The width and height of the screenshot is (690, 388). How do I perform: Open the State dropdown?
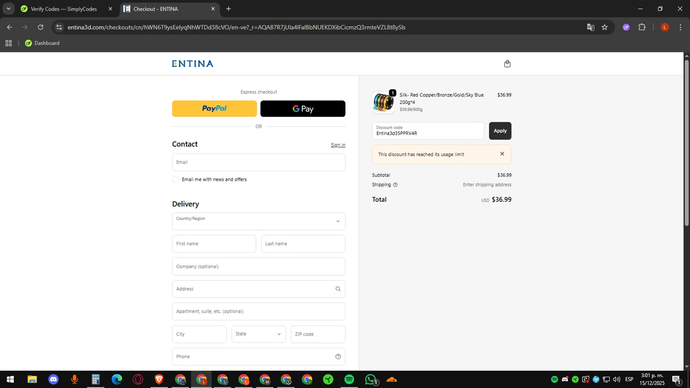[x=259, y=334]
